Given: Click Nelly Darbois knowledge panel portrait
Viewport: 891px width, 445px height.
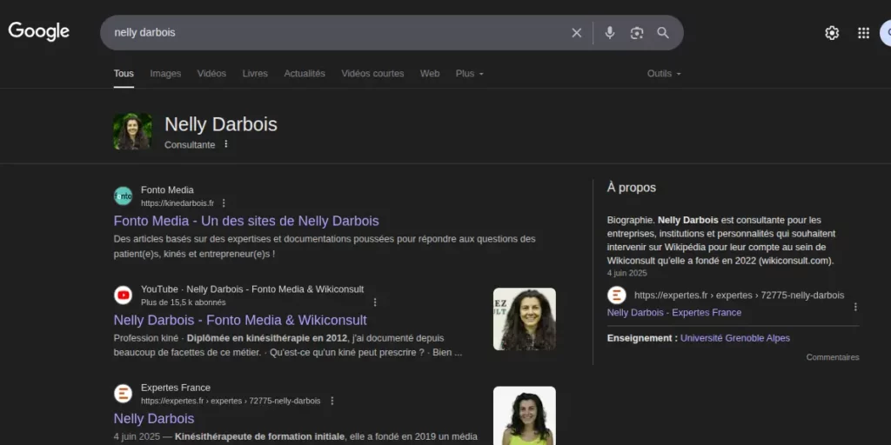Looking at the screenshot, I should (132, 131).
